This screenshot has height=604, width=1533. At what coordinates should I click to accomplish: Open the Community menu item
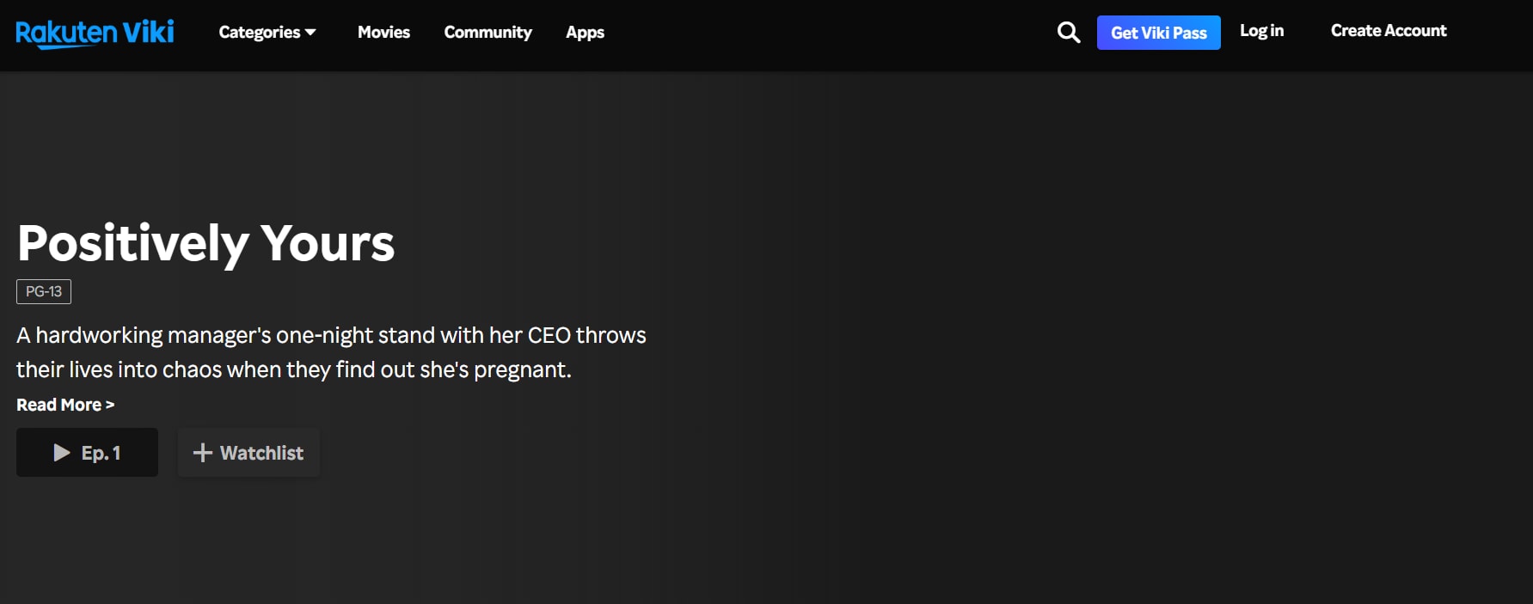click(x=487, y=33)
